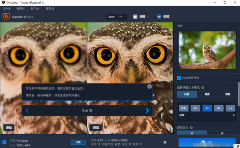Select the 高度 resize mode tab
Screen dimensions: 240x148
(228, 94)
